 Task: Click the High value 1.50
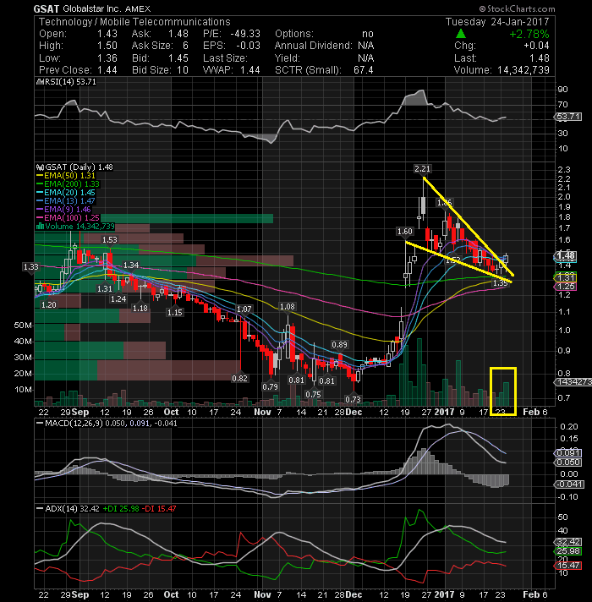click(107, 46)
